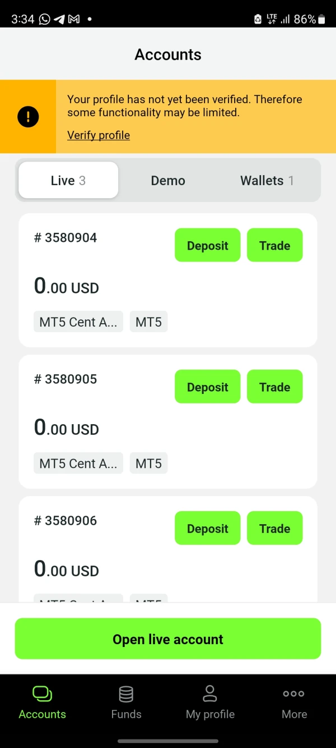Image resolution: width=336 pixels, height=748 pixels.
Task: Tap the My profile person icon
Action: pos(210,694)
